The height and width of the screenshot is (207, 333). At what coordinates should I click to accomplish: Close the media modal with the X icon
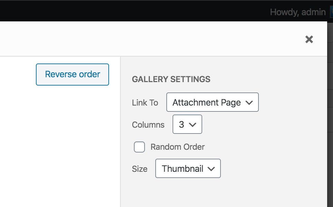tap(309, 39)
